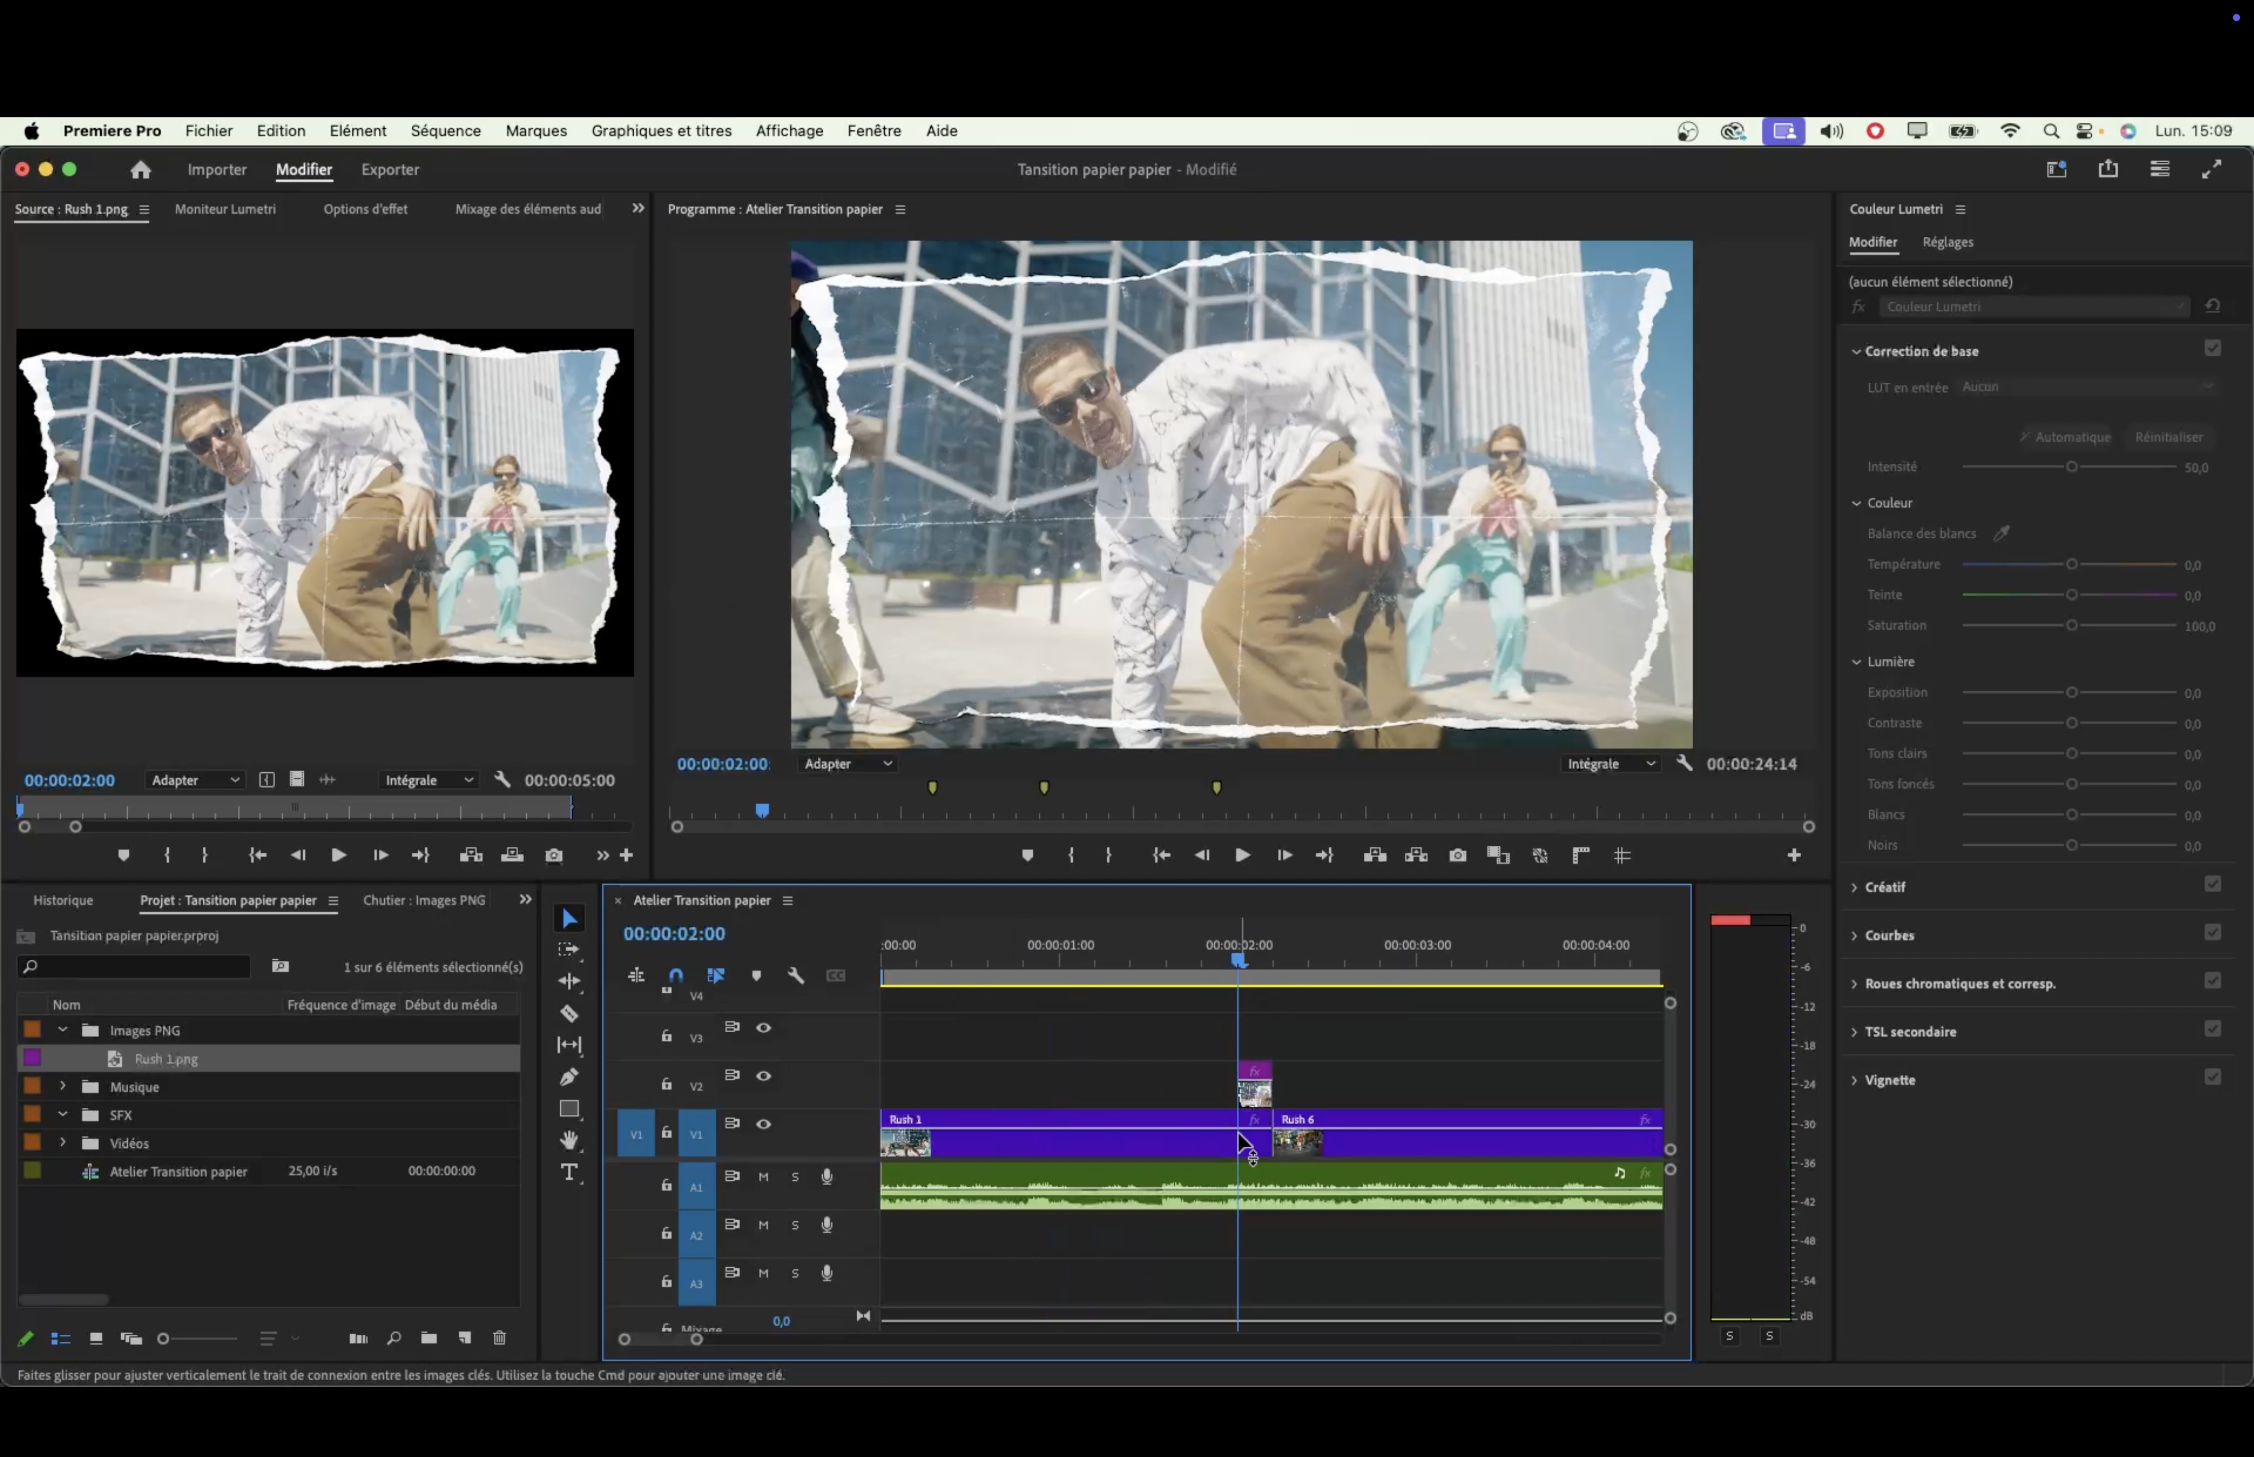The height and width of the screenshot is (1457, 2254).
Task: Open the Séquence menu
Action: (446, 130)
